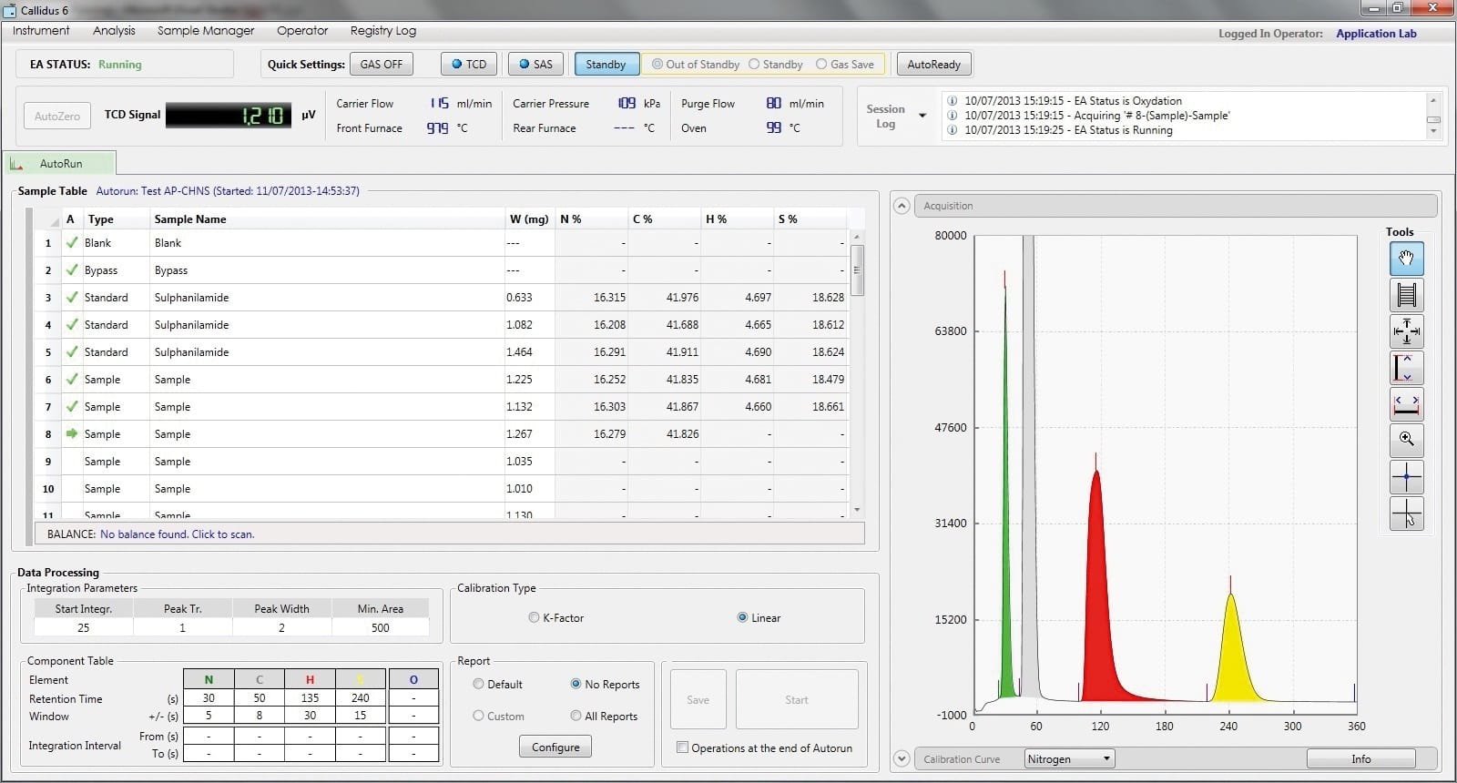Switch to the AutoRun tab
This screenshot has width=1457, height=783.
pyautogui.click(x=60, y=164)
